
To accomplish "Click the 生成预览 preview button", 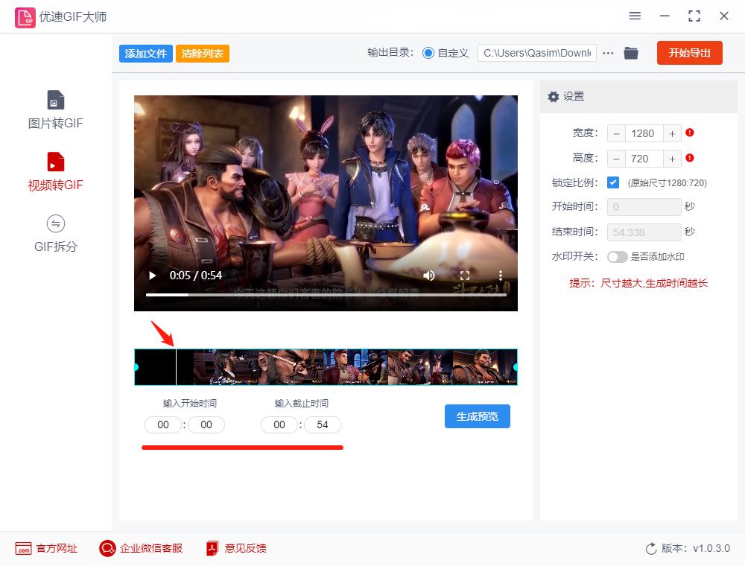I will [477, 416].
